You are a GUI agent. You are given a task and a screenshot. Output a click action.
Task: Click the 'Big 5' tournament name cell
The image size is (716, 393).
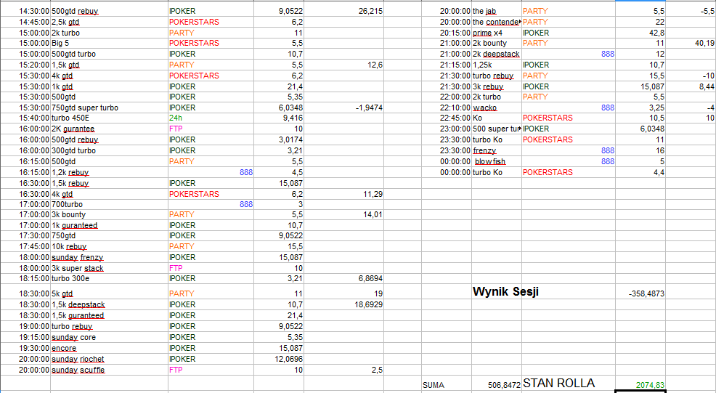109,43
